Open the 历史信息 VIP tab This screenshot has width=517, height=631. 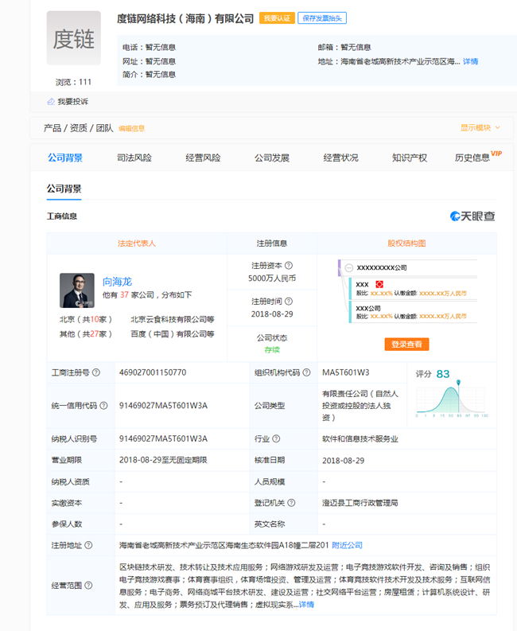click(x=477, y=157)
